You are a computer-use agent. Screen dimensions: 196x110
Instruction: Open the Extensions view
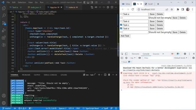point(4,38)
